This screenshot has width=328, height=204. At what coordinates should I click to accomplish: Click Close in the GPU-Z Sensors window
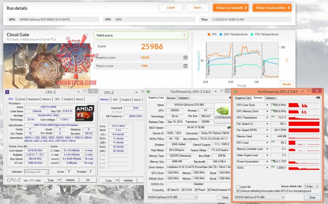tap(312, 197)
